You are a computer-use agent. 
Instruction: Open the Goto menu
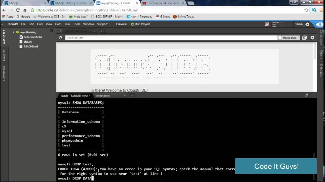coord(58,24)
